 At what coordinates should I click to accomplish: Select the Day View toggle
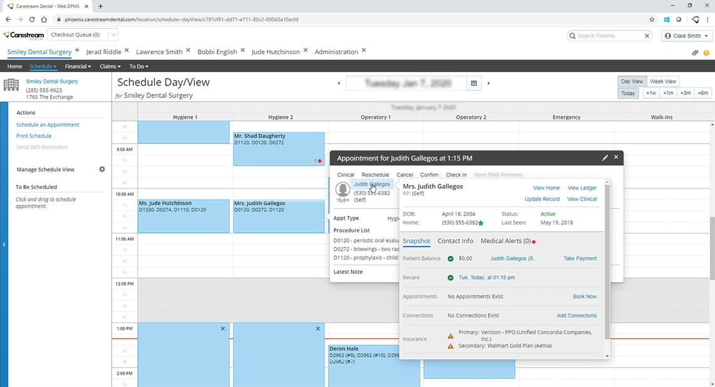pyautogui.click(x=632, y=82)
